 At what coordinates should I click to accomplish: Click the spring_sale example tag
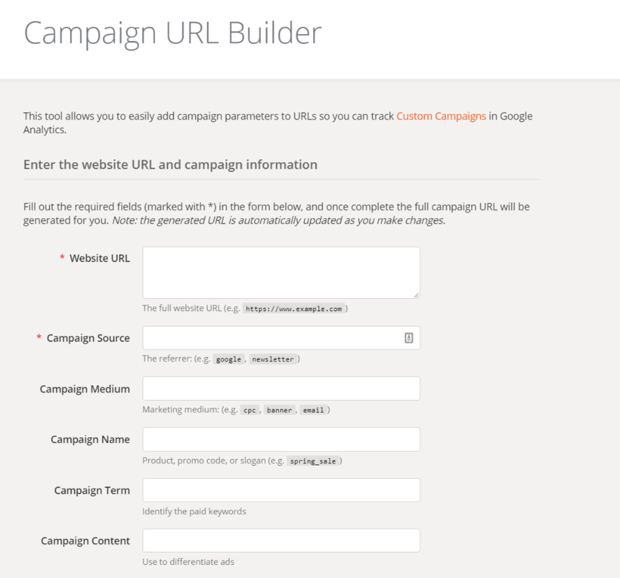point(312,461)
